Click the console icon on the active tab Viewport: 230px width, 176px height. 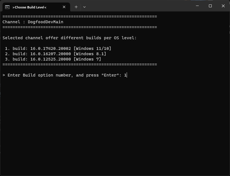tap(7, 7)
